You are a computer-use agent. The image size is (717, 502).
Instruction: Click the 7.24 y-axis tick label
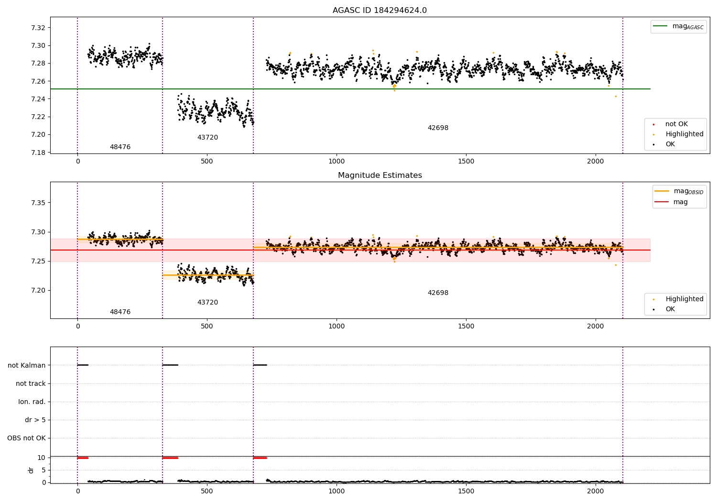coord(38,99)
